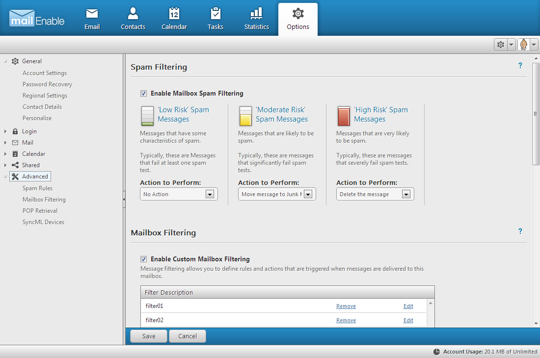The image size is (540, 358).
Task: Click the filter list scroll up arrow
Action: [431, 303]
